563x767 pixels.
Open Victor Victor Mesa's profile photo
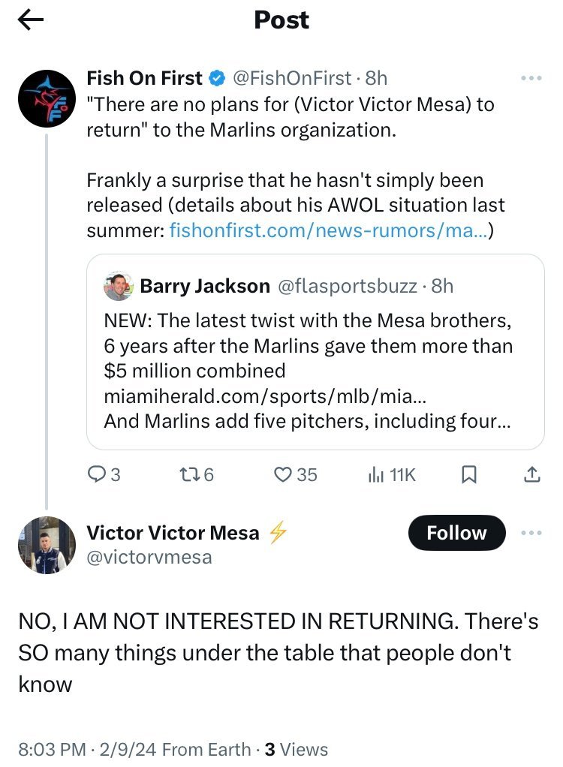coord(47,546)
